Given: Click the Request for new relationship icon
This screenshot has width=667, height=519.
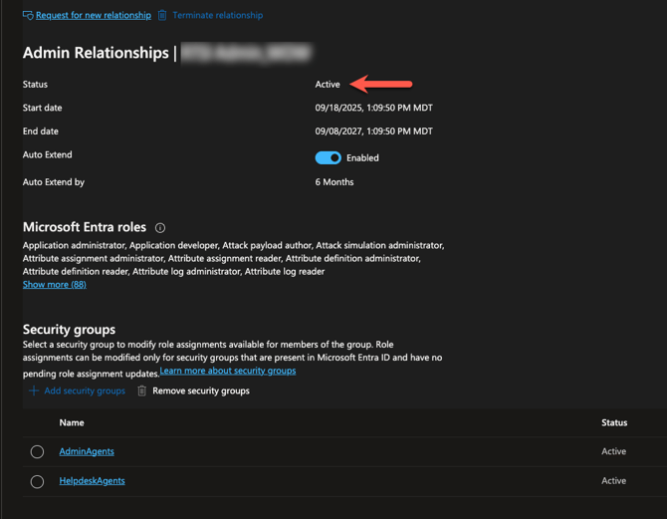Looking at the screenshot, I should tap(28, 16).
